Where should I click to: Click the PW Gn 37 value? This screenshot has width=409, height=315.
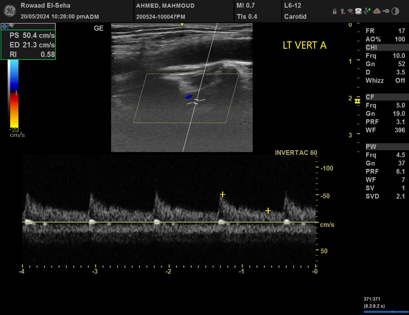(x=385, y=163)
